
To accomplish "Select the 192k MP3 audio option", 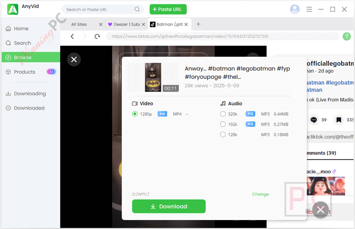I will point(223,124).
